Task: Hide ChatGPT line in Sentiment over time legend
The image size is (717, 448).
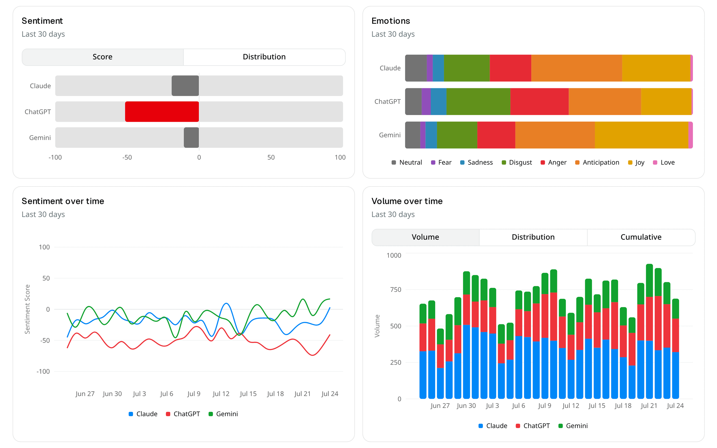Action: (183, 414)
